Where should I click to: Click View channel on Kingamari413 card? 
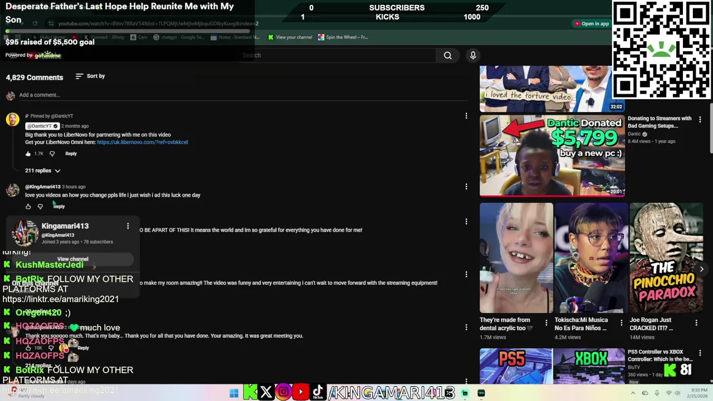click(x=72, y=259)
